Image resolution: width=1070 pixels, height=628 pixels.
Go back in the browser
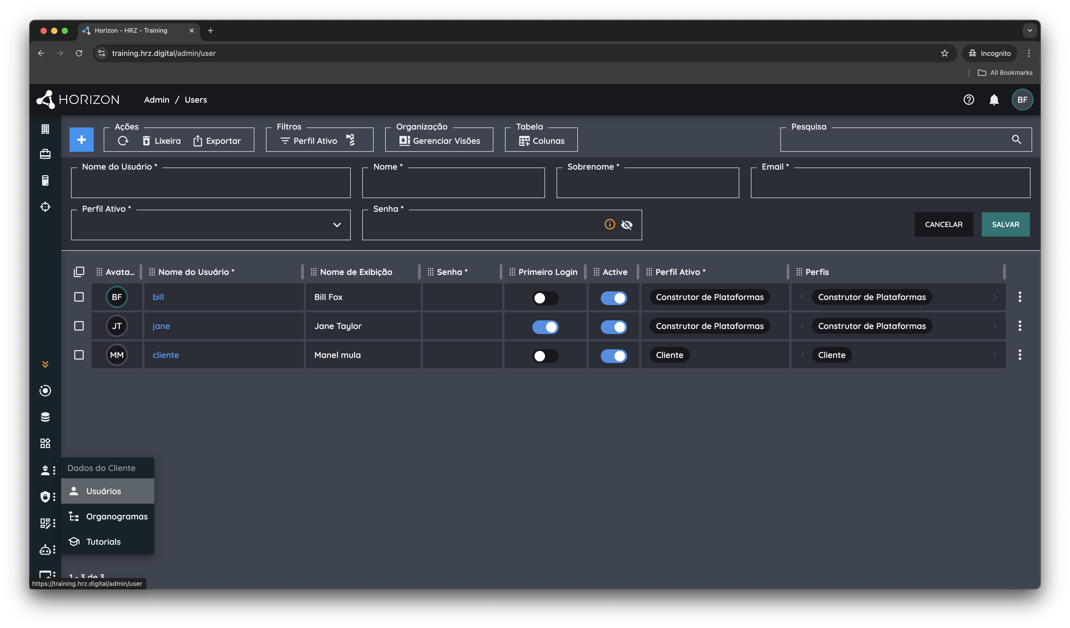pyautogui.click(x=41, y=53)
